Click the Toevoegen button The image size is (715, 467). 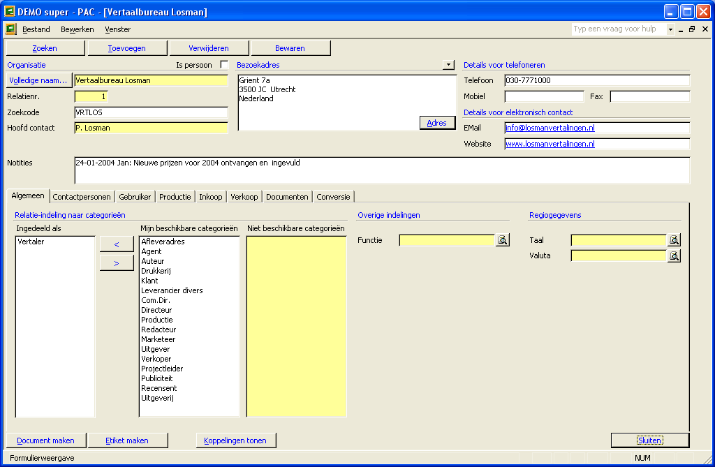pos(127,48)
